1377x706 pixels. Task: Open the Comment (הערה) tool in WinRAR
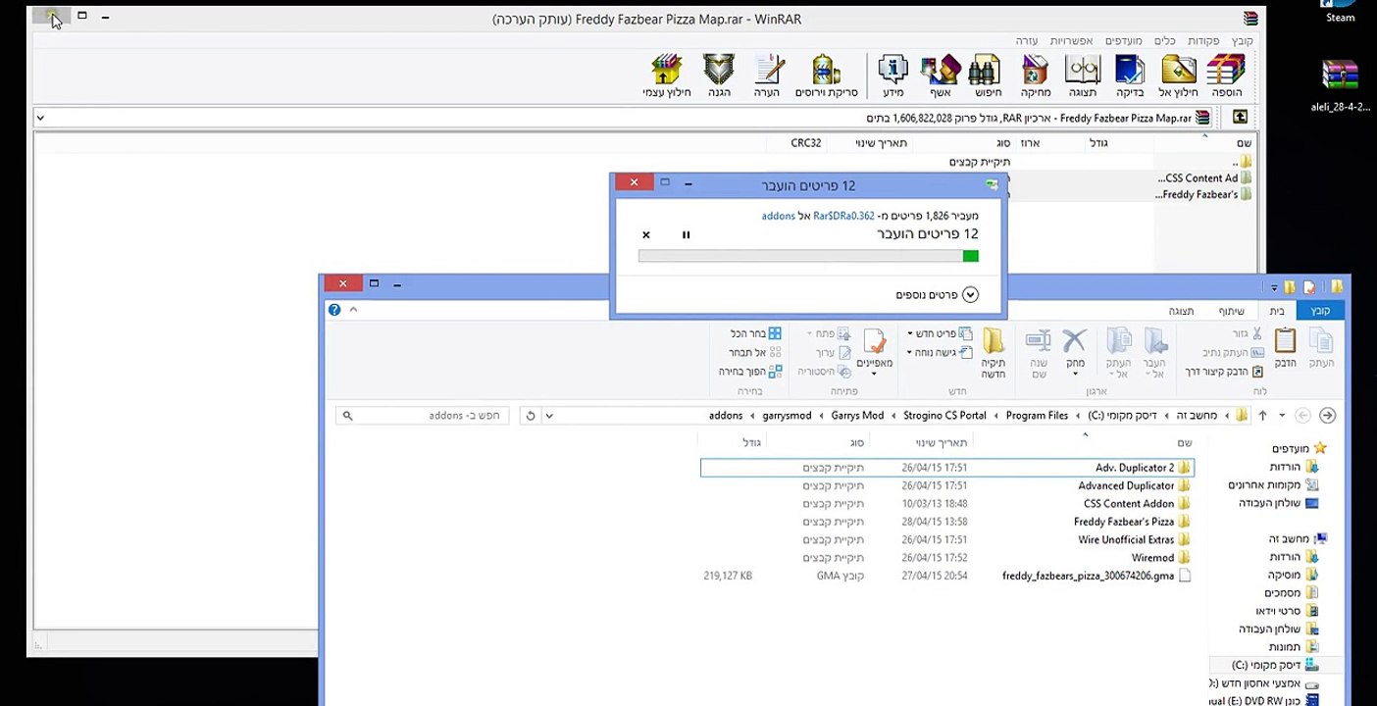pos(767,76)
